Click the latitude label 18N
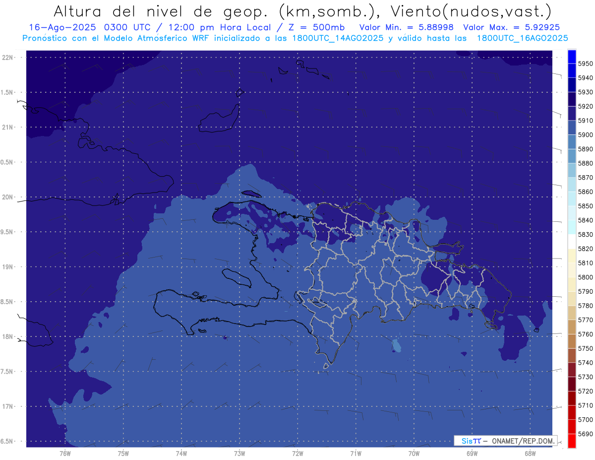 8,336
